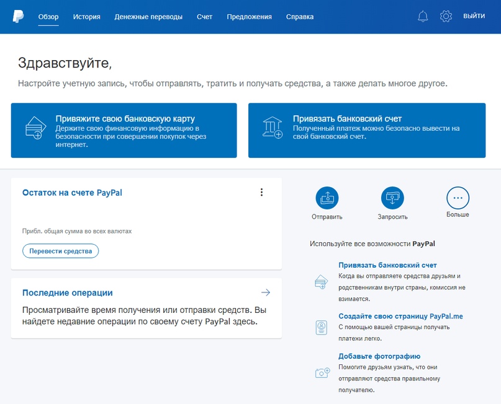501x404 pixels.
Task: Open the three-dot menu in balance card
Action: click(x=261, y=192)
